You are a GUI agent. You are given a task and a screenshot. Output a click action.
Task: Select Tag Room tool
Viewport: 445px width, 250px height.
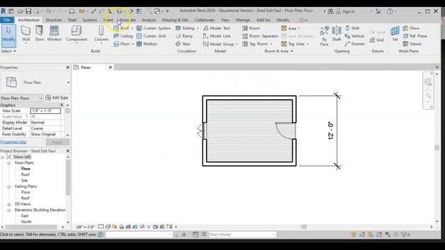coord(255,44)
